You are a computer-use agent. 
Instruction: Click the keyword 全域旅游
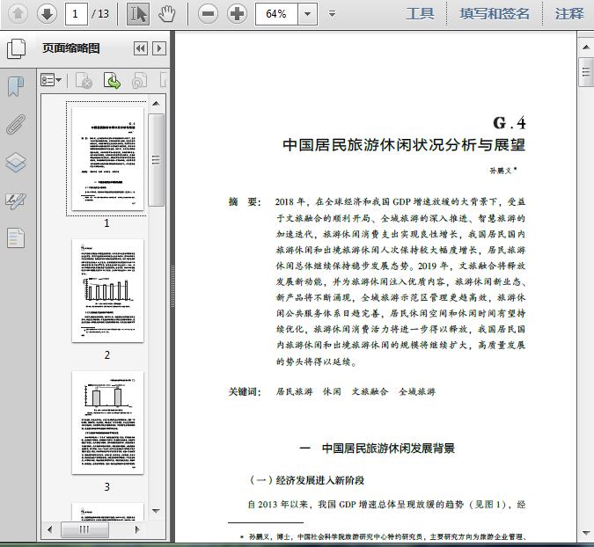click(417, 391)
